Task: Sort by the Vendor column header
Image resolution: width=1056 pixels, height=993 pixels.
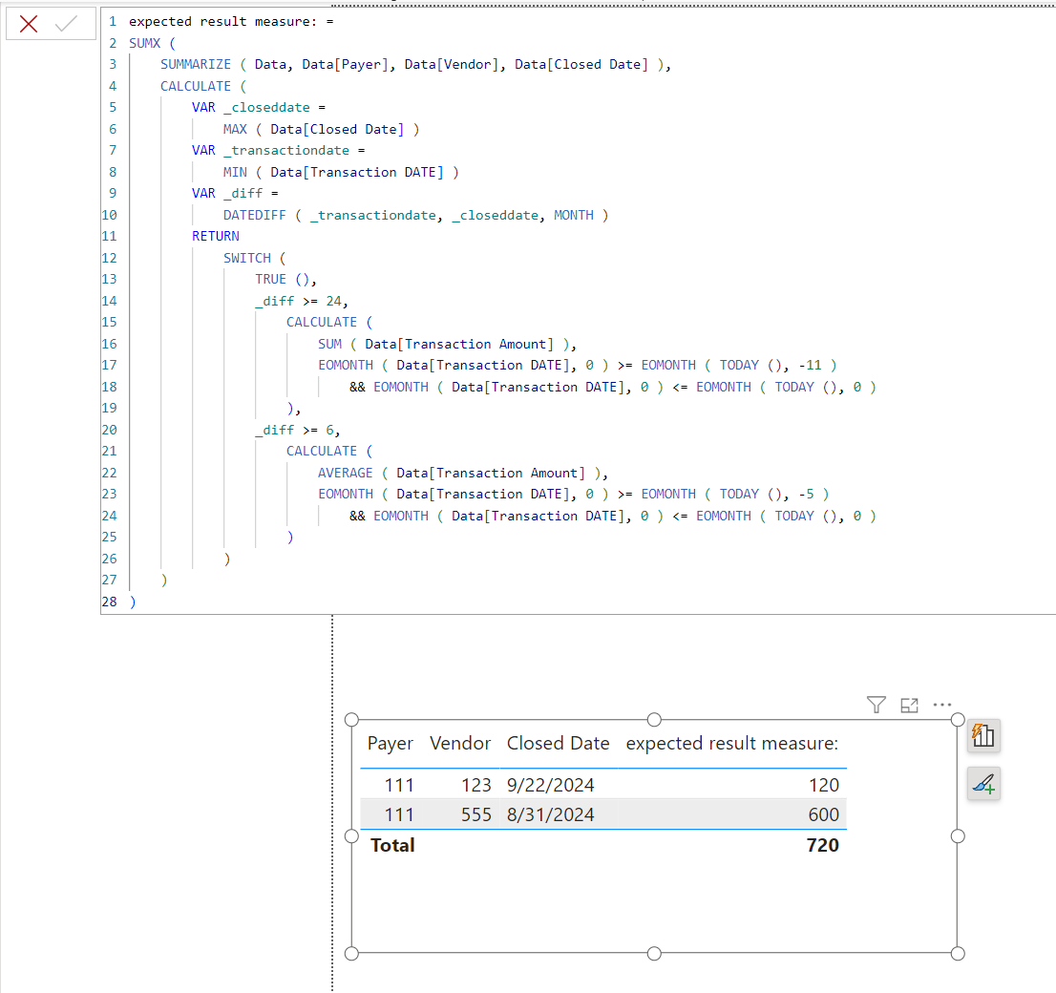Action: point(460,743)
